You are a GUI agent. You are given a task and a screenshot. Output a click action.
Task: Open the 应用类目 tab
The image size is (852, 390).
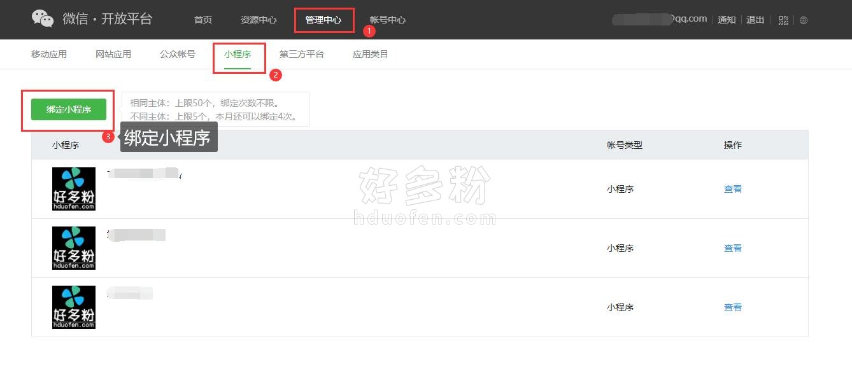click(371, 54)
